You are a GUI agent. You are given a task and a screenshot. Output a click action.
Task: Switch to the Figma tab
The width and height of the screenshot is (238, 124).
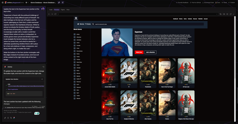tap(63, 10)
